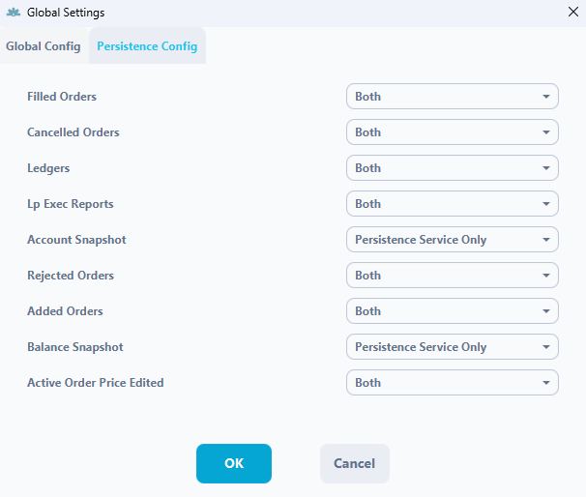This screenshot has height=497, width=586.
Task: Select the Persistence Config tab
Action: 147,46
